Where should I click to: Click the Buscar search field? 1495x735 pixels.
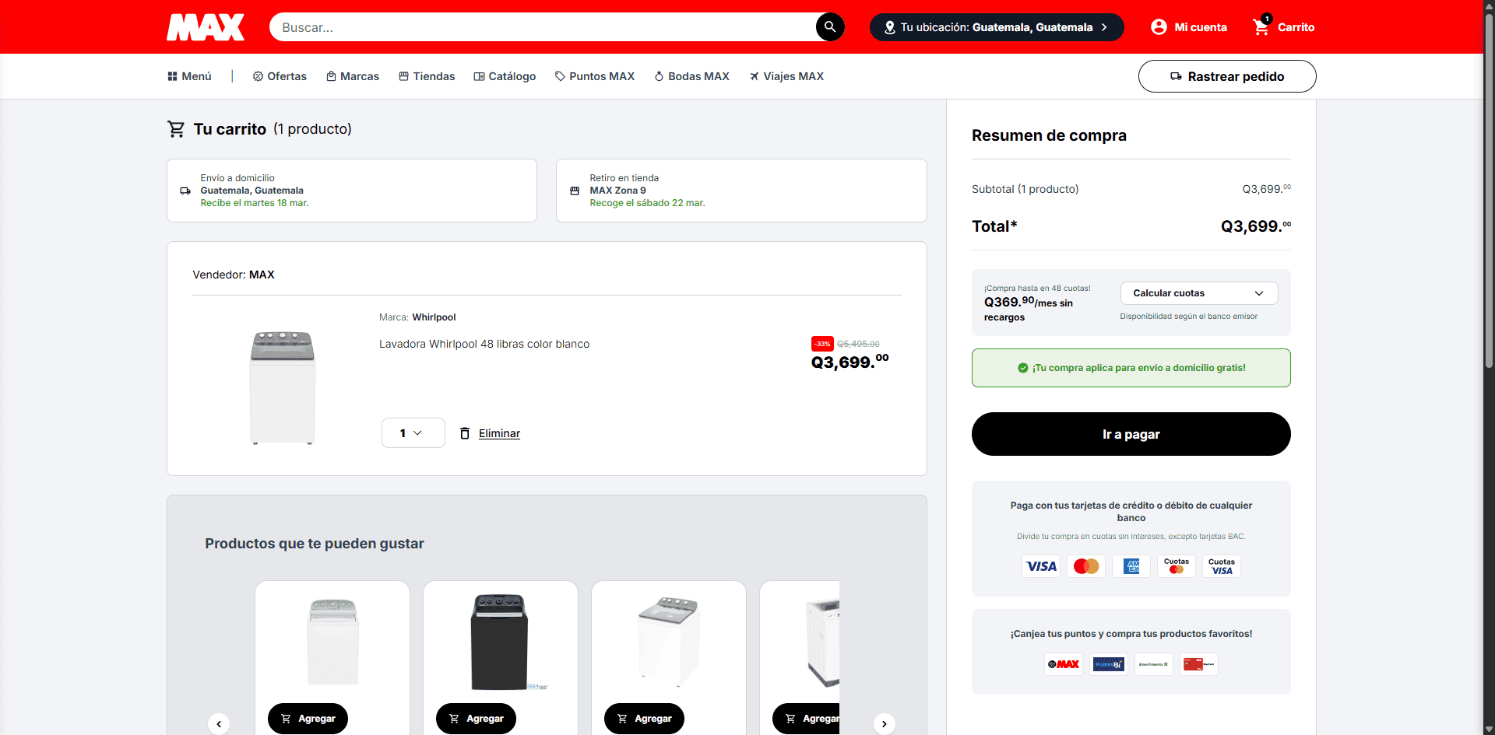(541, 27)
